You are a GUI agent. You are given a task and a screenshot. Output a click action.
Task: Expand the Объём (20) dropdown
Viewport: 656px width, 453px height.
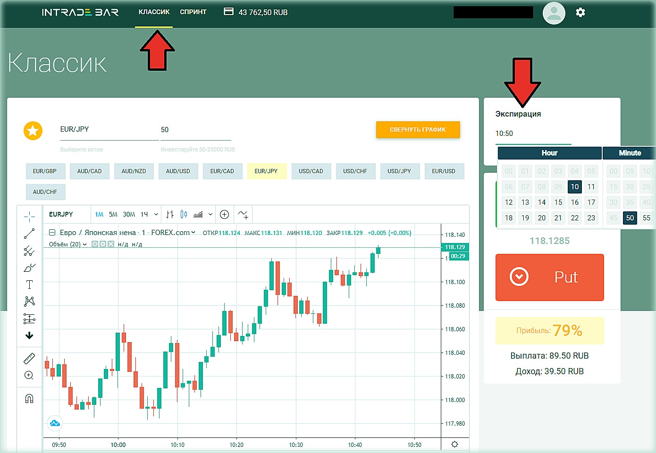[84, 244]
